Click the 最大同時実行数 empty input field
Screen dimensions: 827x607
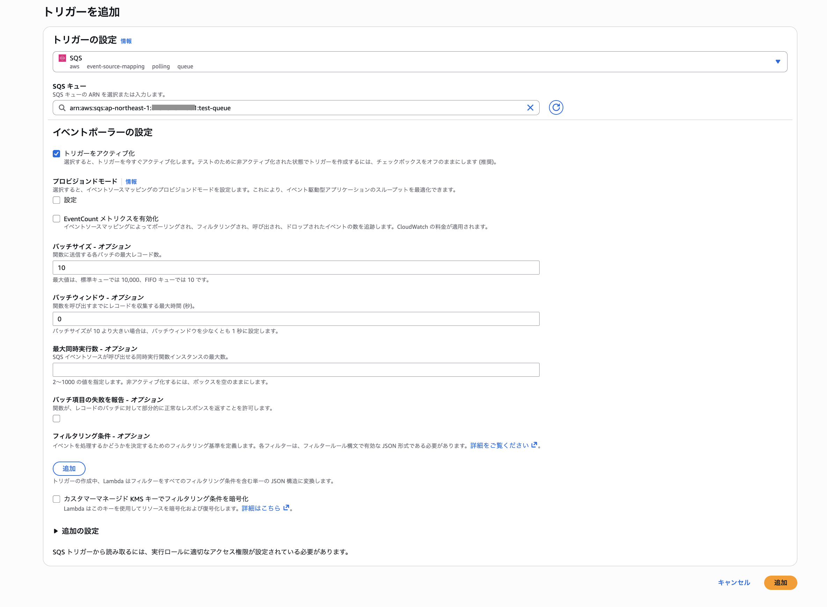point(296,369)
